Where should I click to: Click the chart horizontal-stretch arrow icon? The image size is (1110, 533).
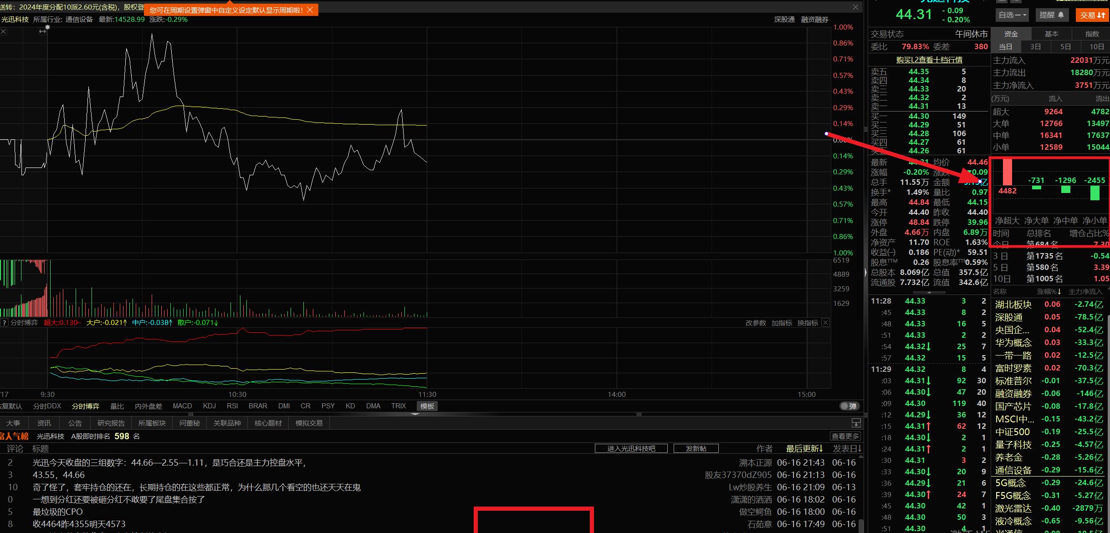(x=42, y=31)
